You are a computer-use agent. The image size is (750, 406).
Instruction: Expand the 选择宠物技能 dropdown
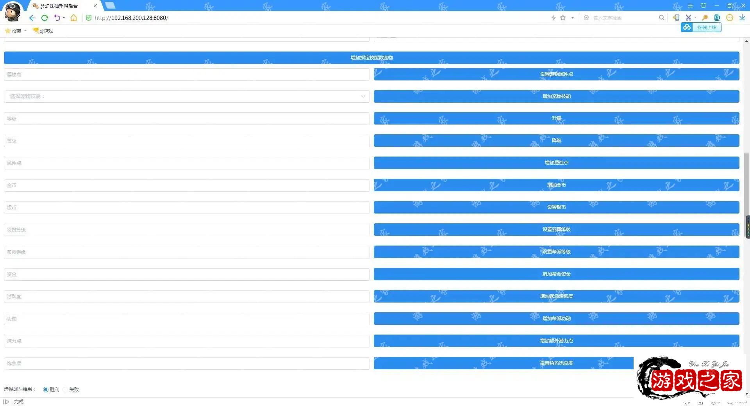186,96
